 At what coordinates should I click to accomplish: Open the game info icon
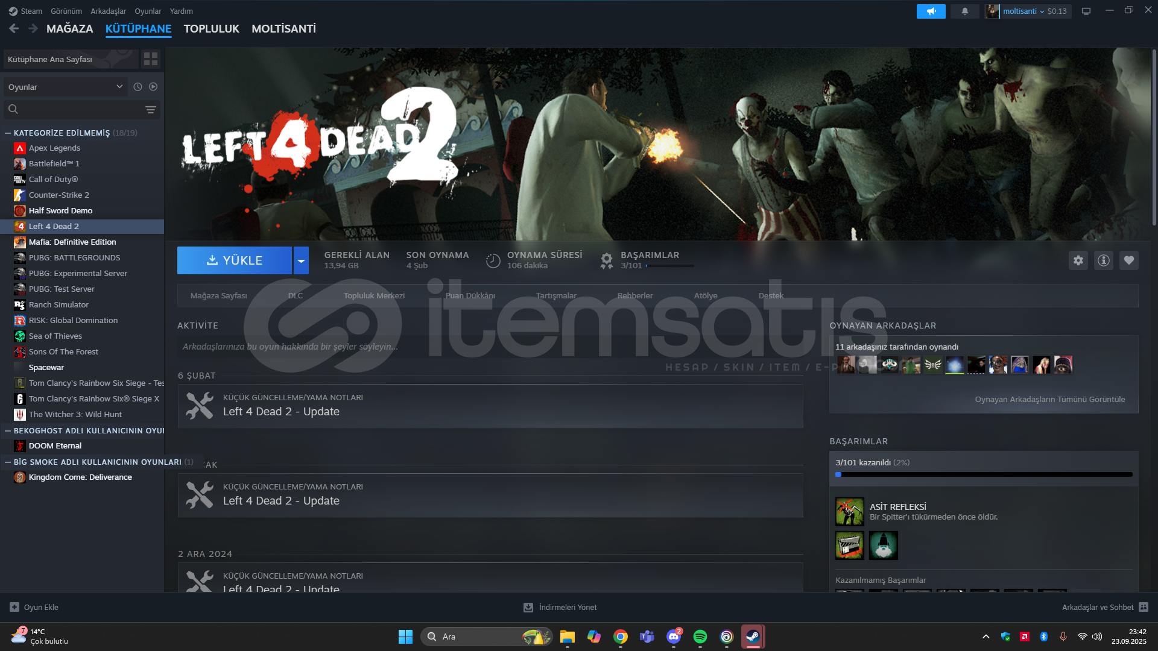point(1104,260)
